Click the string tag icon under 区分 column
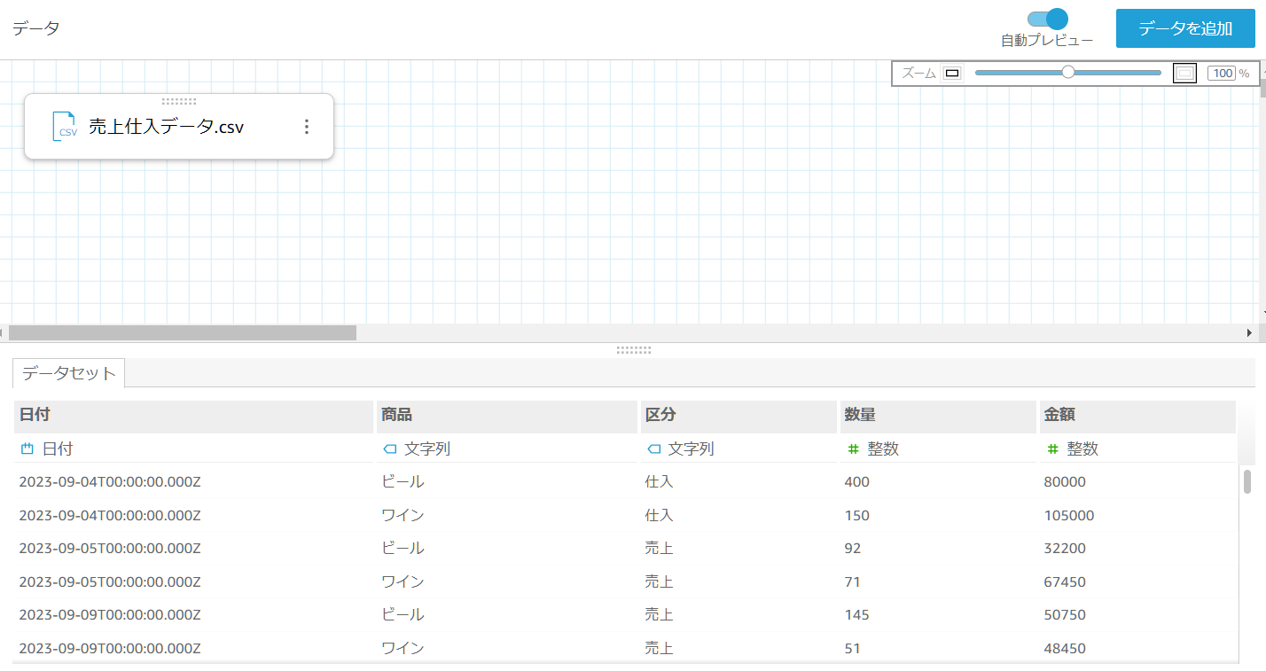1266x671 pixels. pos(653,449)
